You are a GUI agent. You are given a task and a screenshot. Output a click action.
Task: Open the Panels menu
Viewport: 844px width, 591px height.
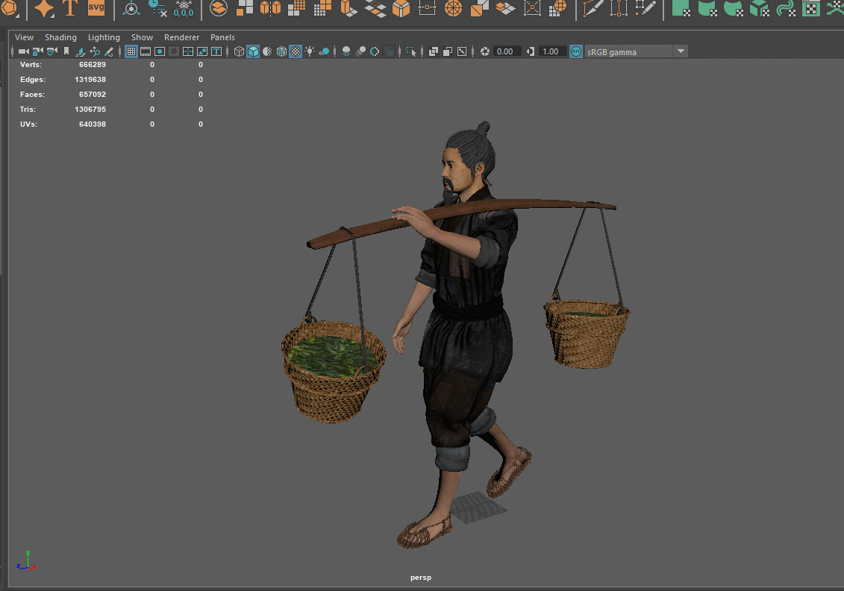click(222, 37)
